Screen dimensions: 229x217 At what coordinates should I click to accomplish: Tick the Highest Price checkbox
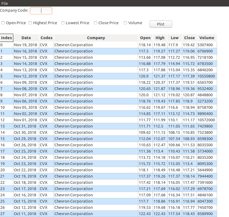[30, 23]
